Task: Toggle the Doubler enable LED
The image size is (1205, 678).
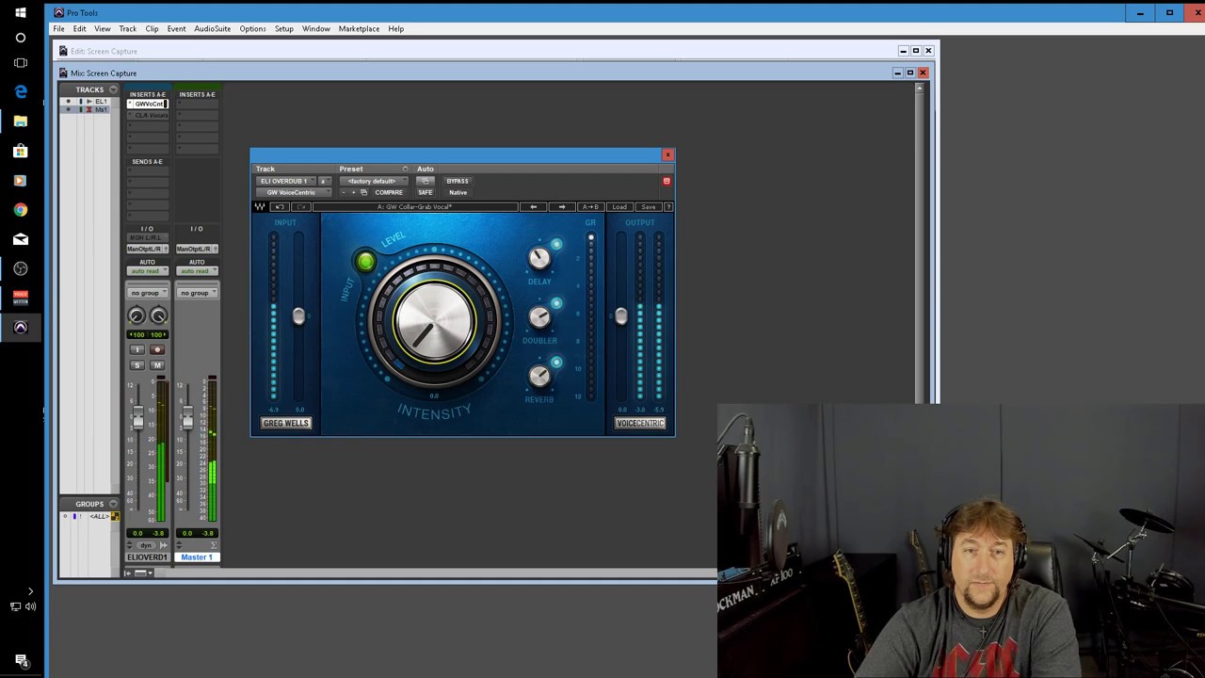Action: coord(556,304)
